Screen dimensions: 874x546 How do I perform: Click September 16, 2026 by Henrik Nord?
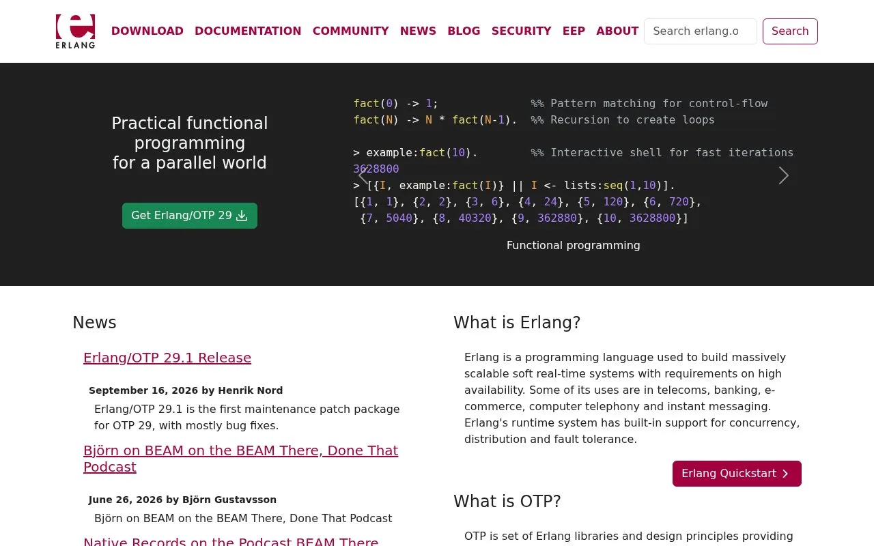(186, 390)
